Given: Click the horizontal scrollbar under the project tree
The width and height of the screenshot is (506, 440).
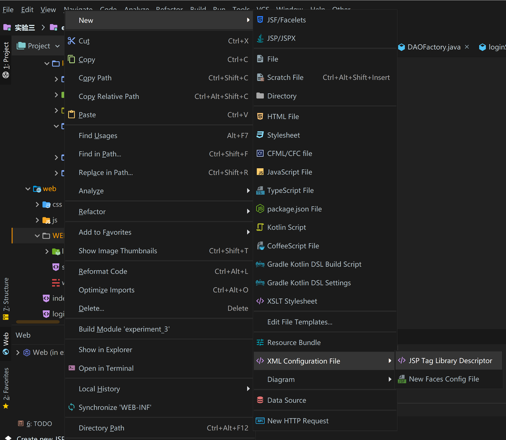Looking at the screenshot, I should pos(37,321).
